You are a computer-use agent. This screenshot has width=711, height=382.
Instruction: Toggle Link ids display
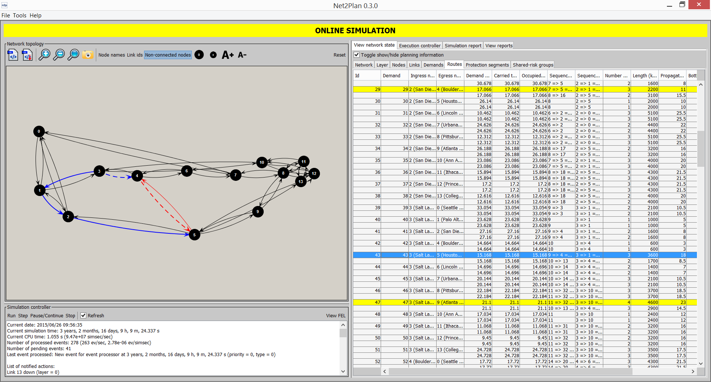coord(135,55)
